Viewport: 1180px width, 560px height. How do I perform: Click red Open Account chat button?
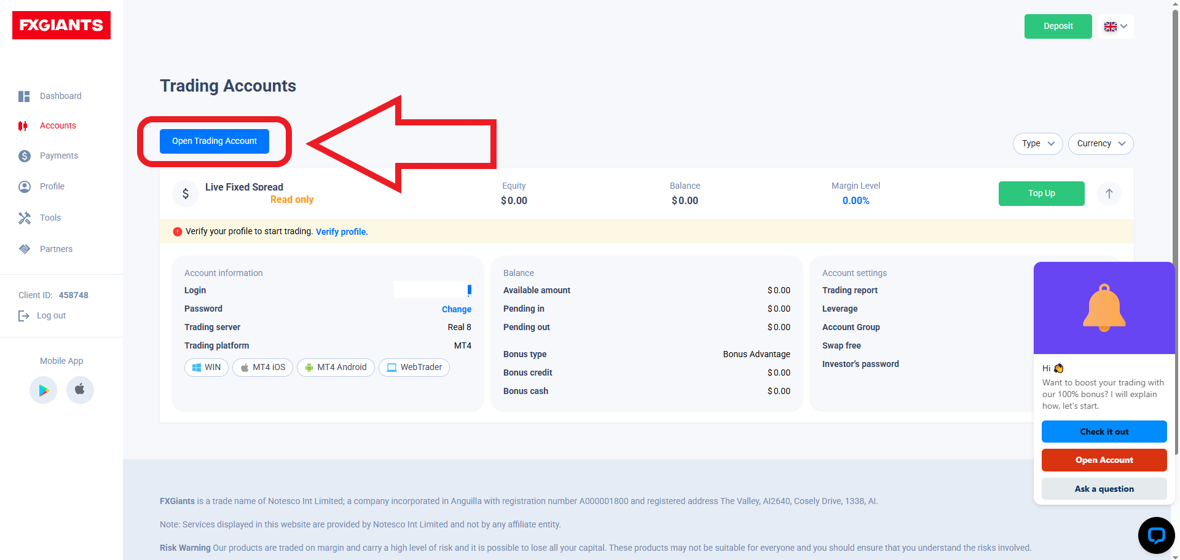coord(1104,460)
